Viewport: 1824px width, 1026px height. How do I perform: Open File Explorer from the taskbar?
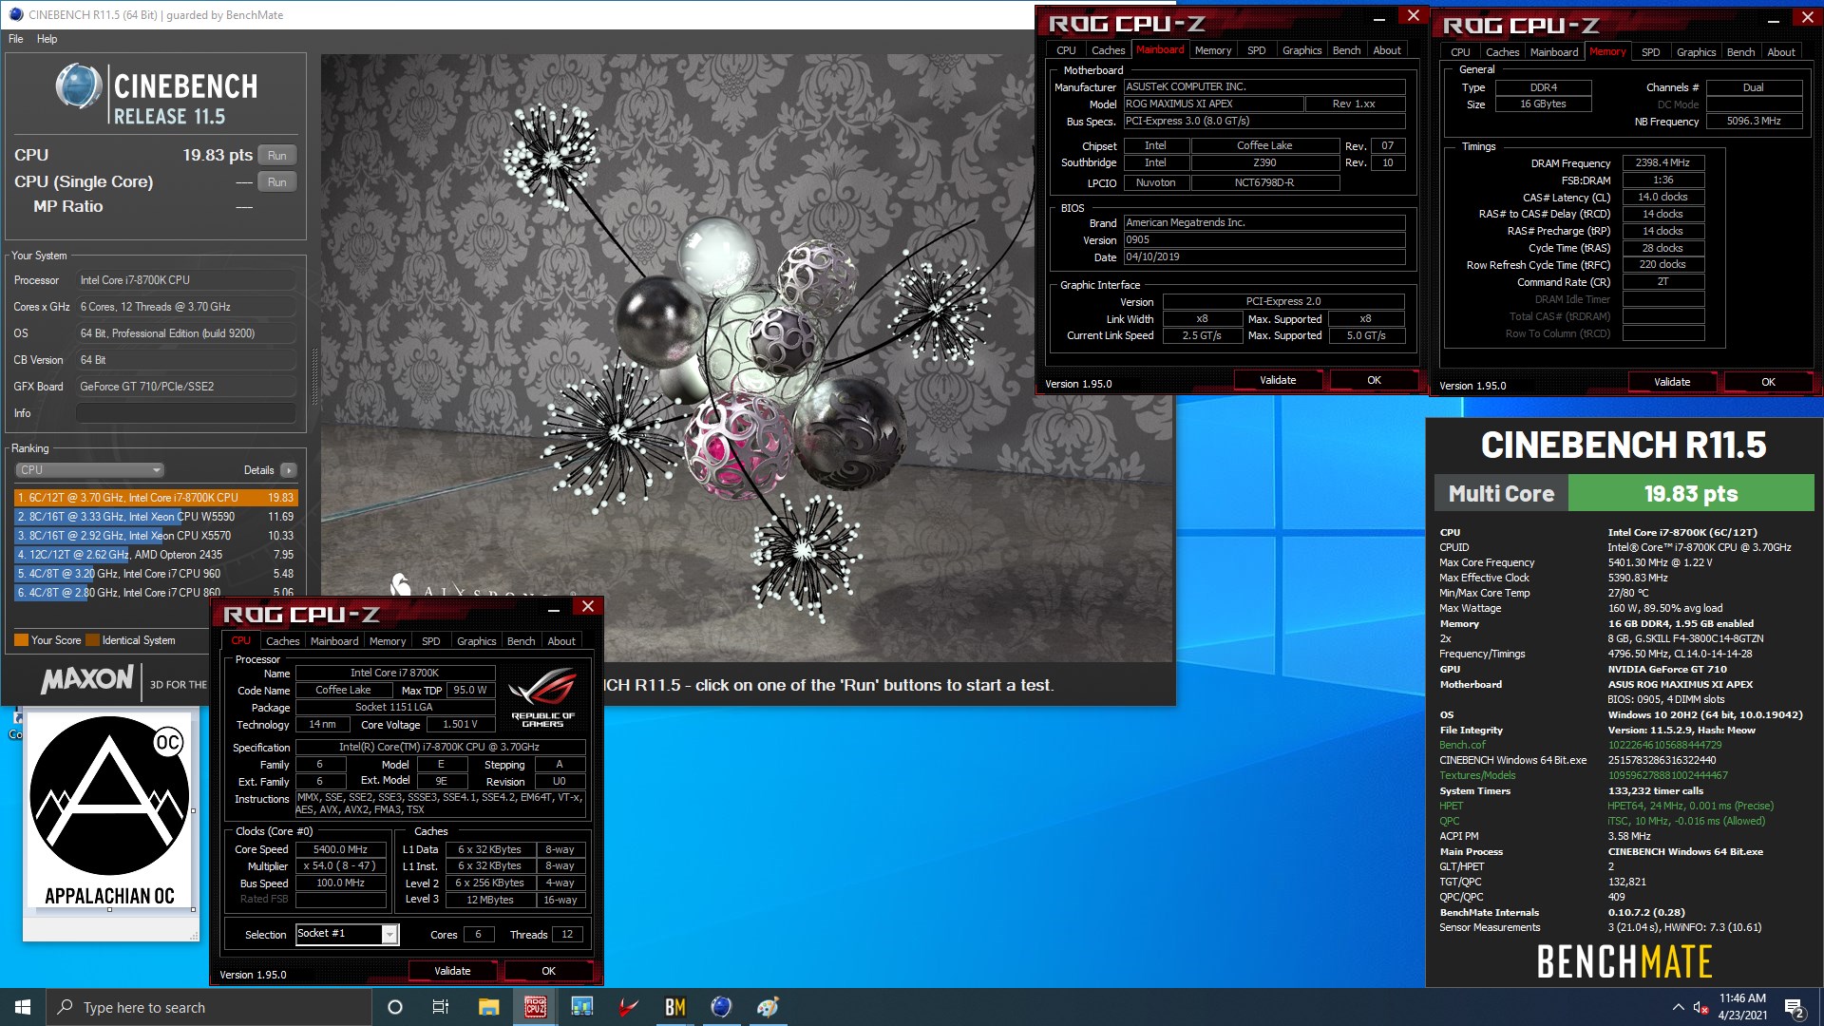pos(488,1007)
